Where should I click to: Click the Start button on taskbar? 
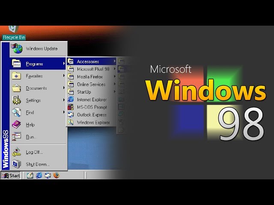pyautogui.click(x=11, y=176)
